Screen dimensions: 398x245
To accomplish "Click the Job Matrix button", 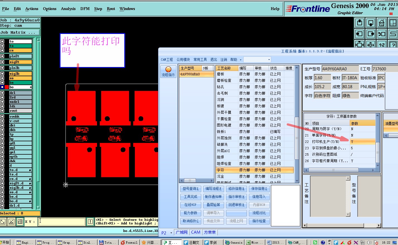I will pyautogui.click(x=20, y=33).
